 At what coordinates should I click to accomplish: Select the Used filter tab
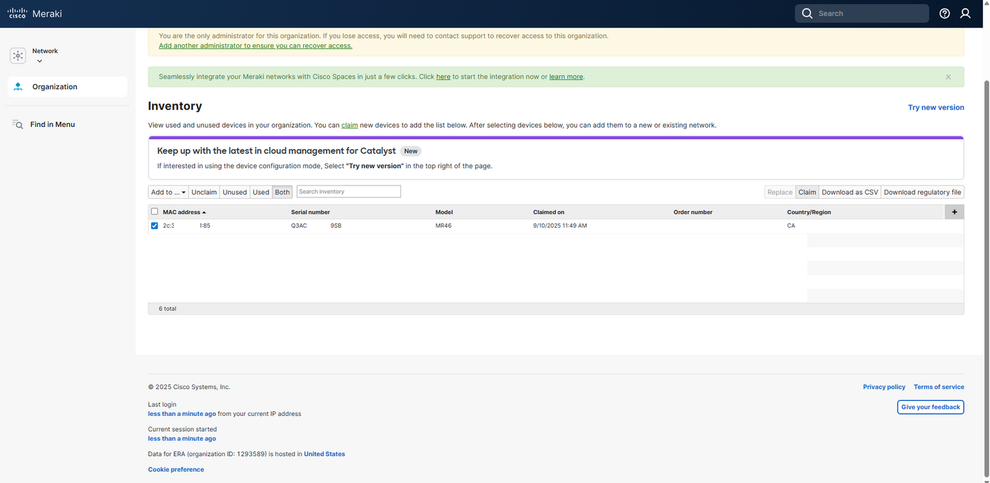pos(261,192)
